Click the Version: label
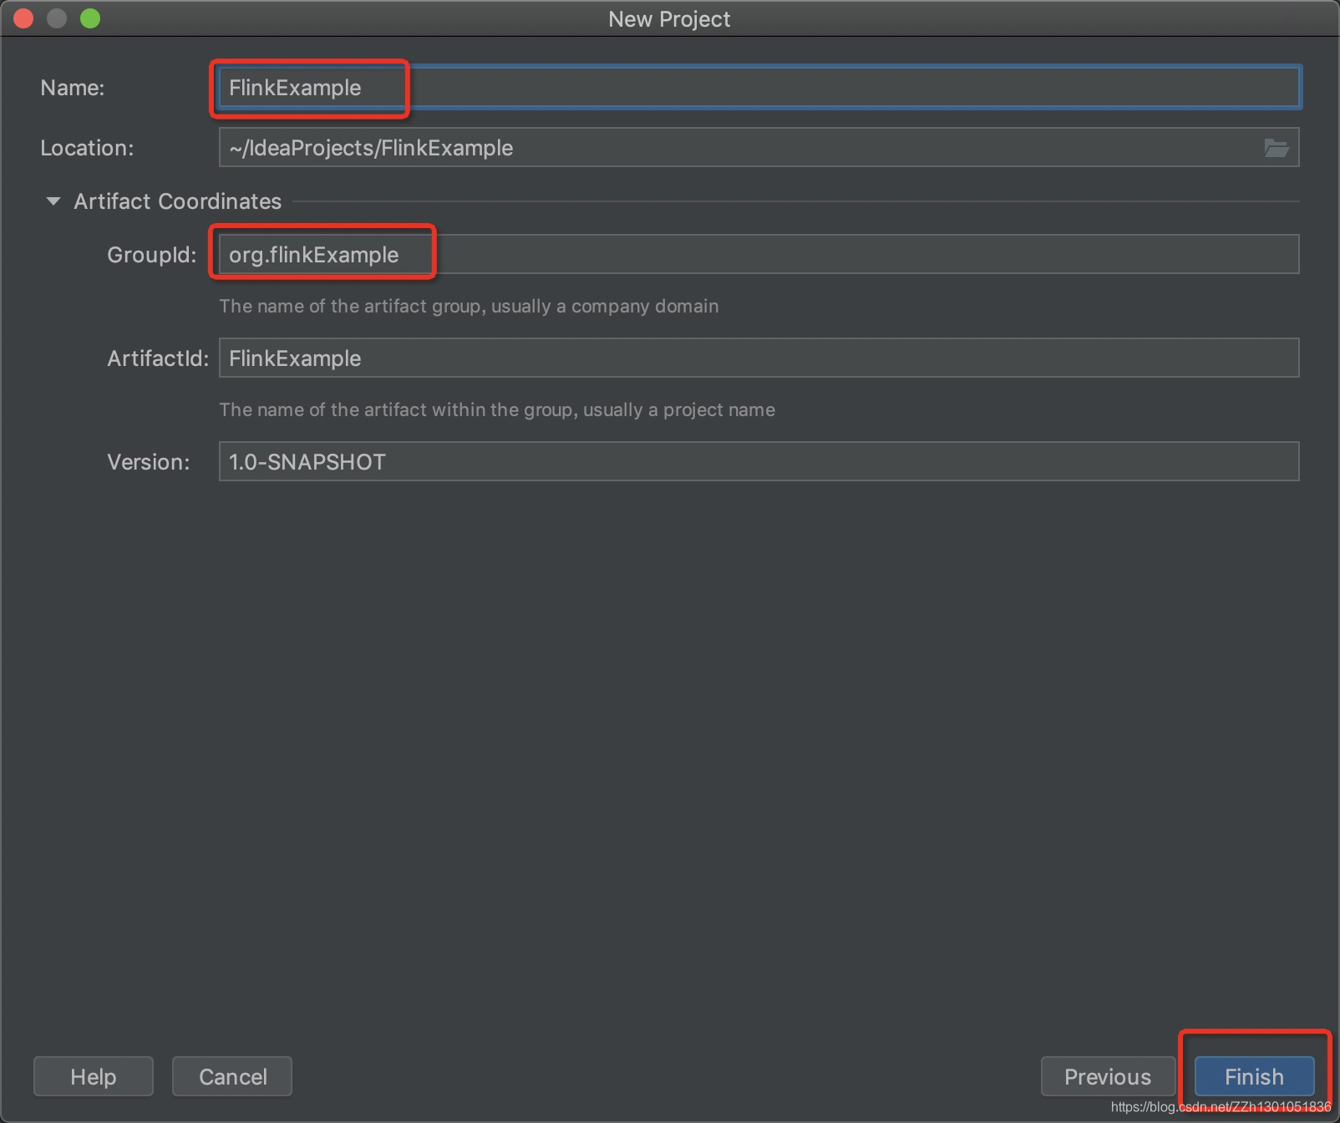The width and height of the screenshot is (1340, 1123). tap(149, 462)
